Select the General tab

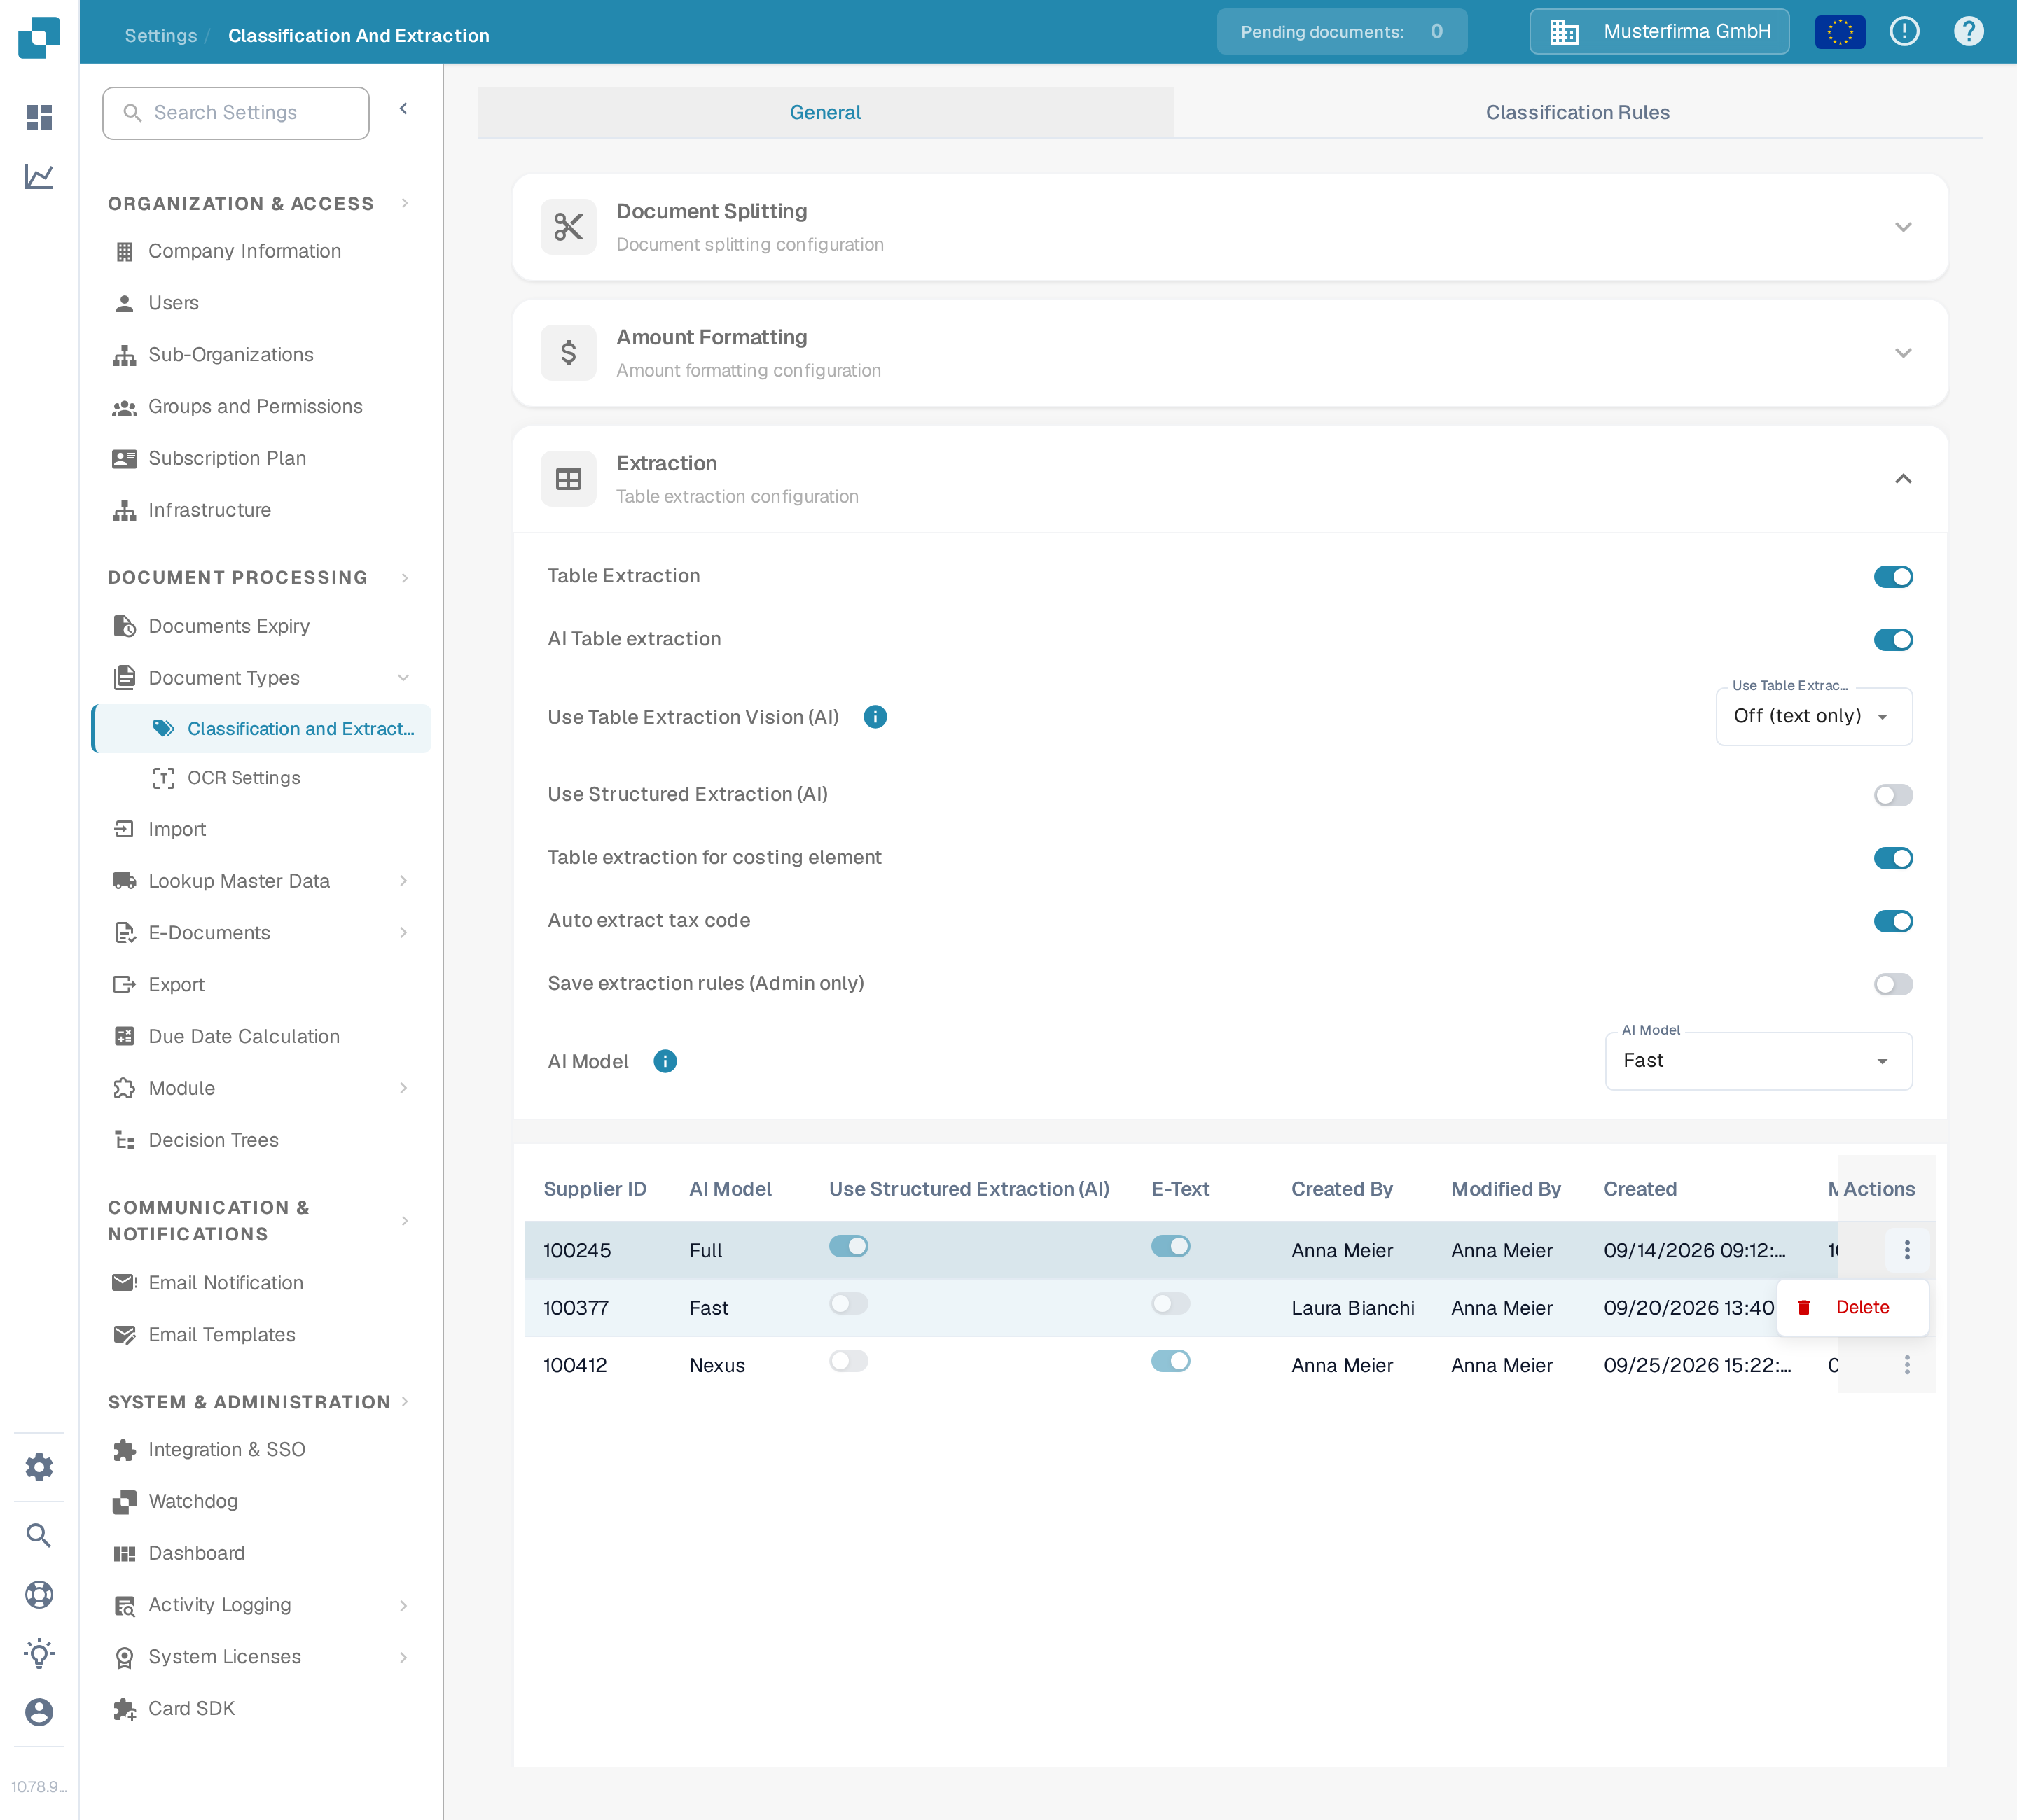(x=824, y=112)
